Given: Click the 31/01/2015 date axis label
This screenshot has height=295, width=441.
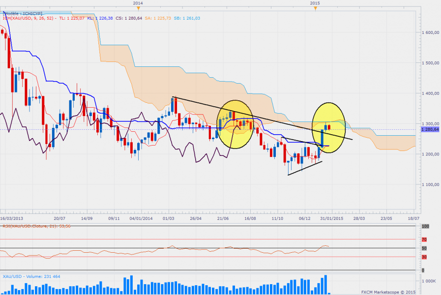Looking at the screenshot, I should pyautogui.click(x=331, y=218).
